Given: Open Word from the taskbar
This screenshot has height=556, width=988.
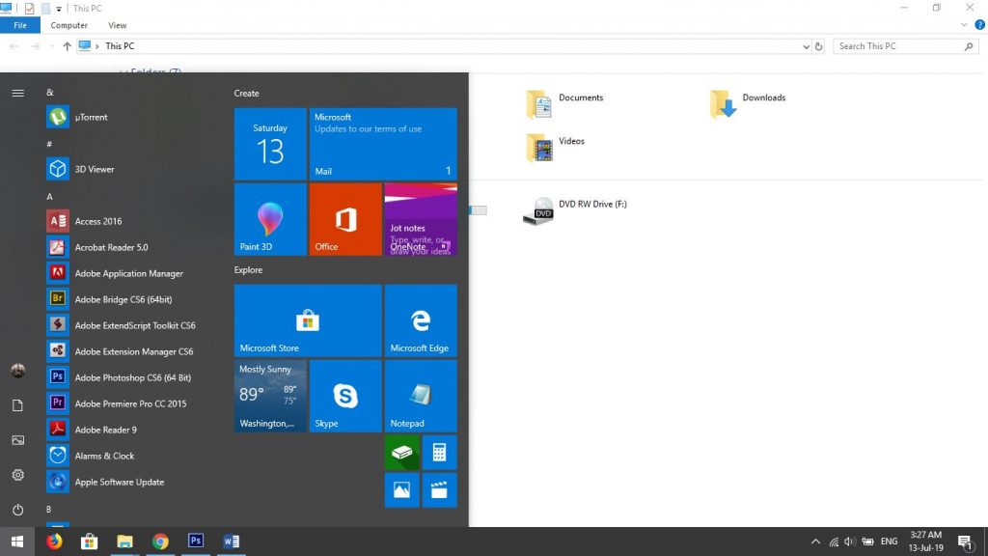Looking at the screenshot, I should 231,542.
